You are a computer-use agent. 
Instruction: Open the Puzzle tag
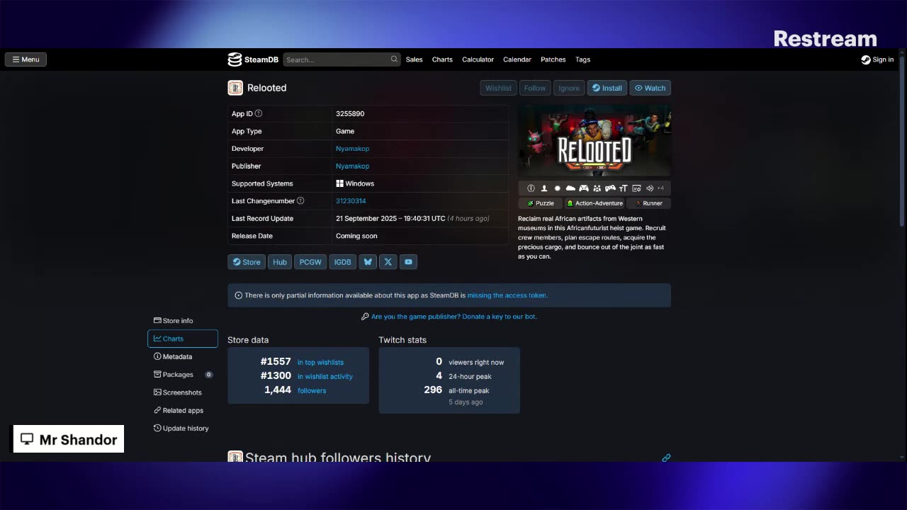pyautogui.click(x=541, y=203)
